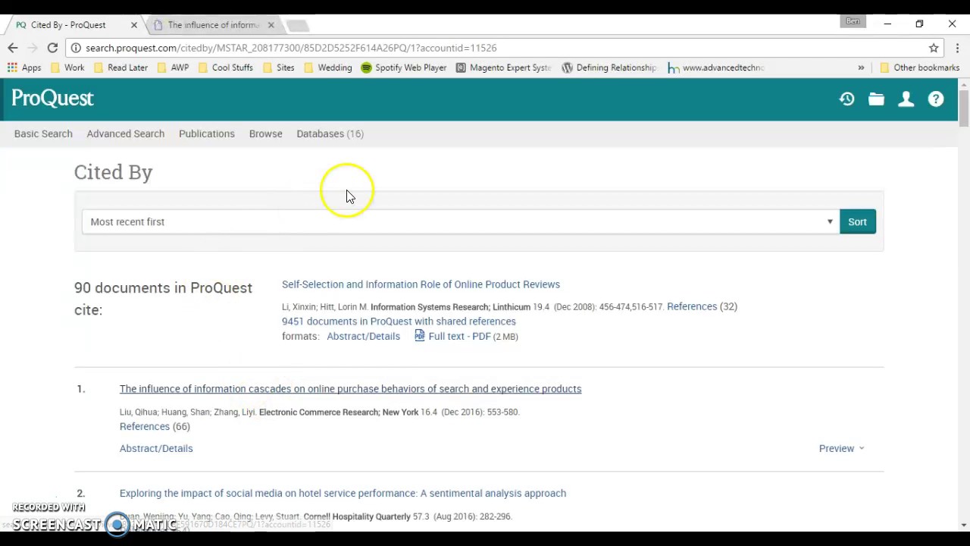
Task: Expand the Preview dropdown for result 1
Action: coord(841,448)
